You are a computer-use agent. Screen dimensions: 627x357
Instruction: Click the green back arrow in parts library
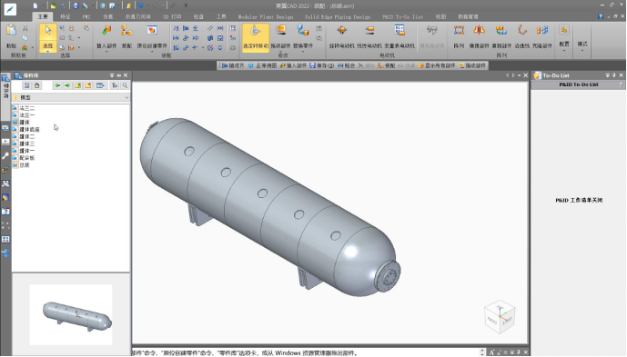click(x=57, y=85)
